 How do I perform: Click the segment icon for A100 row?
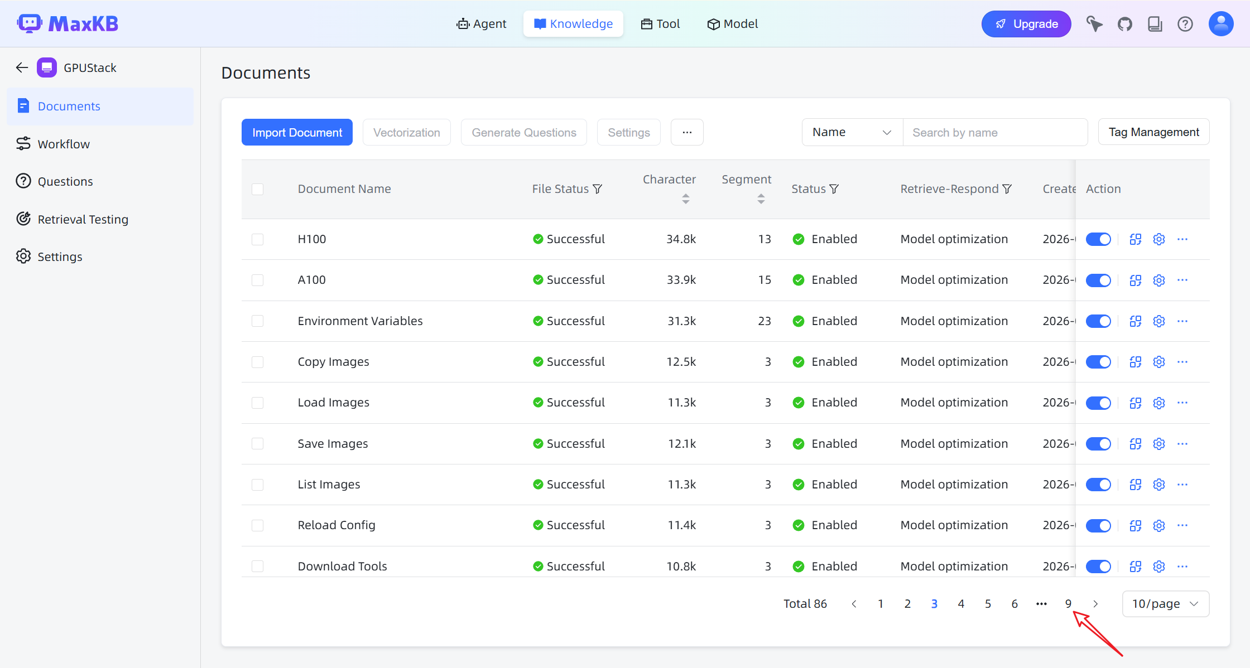(1135, 280)
